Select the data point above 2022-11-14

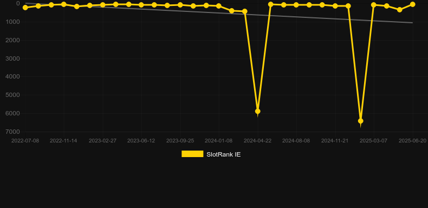64,4
